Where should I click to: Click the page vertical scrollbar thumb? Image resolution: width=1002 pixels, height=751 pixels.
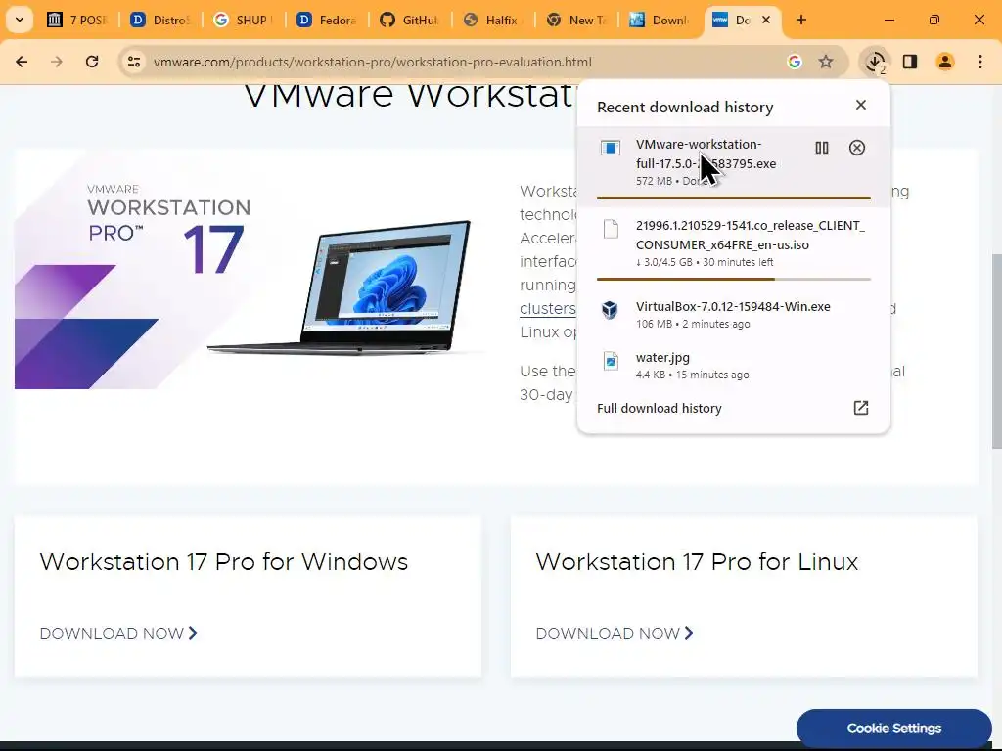click(996, 351)
